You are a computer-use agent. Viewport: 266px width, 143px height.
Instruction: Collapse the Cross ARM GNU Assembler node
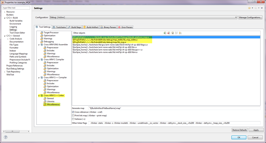pyautogui.click(x=39, y=45)
